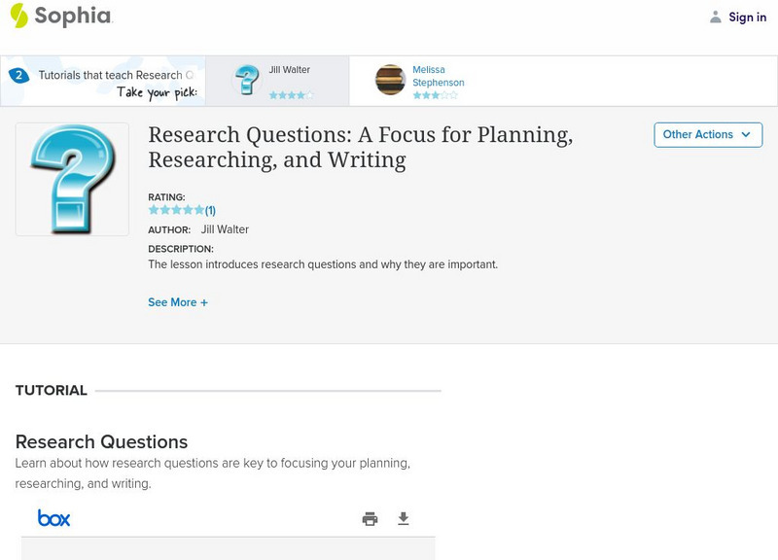Click the Sign in link

[747, 17]
